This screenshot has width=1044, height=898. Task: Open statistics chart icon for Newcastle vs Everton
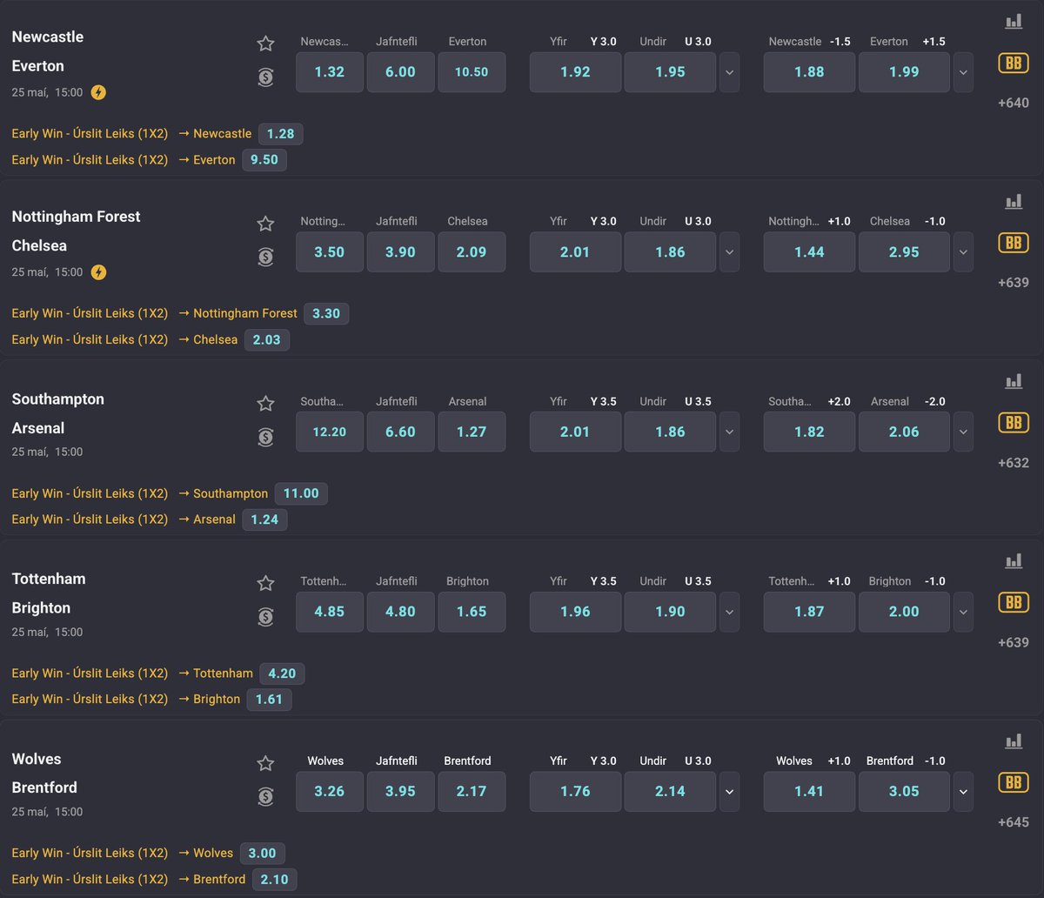click(1014, 22)
